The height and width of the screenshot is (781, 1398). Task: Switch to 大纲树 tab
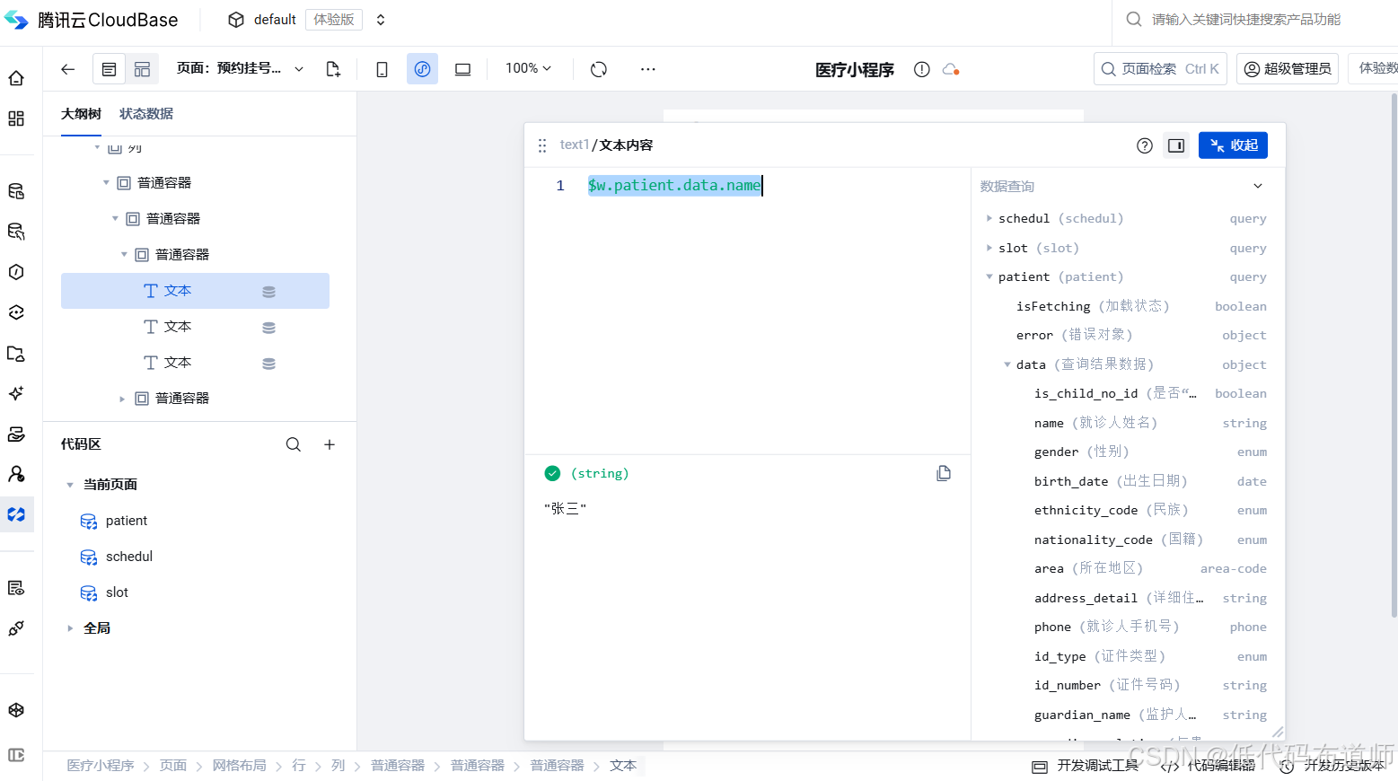[x=81, y=114]
